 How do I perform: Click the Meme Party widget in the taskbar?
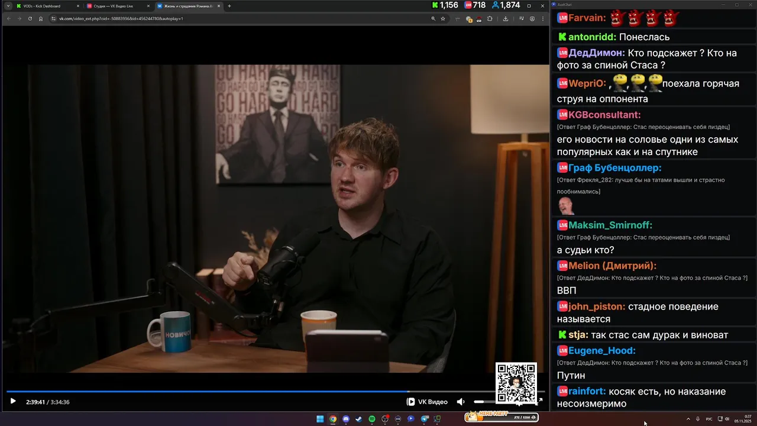coord(501,417)
